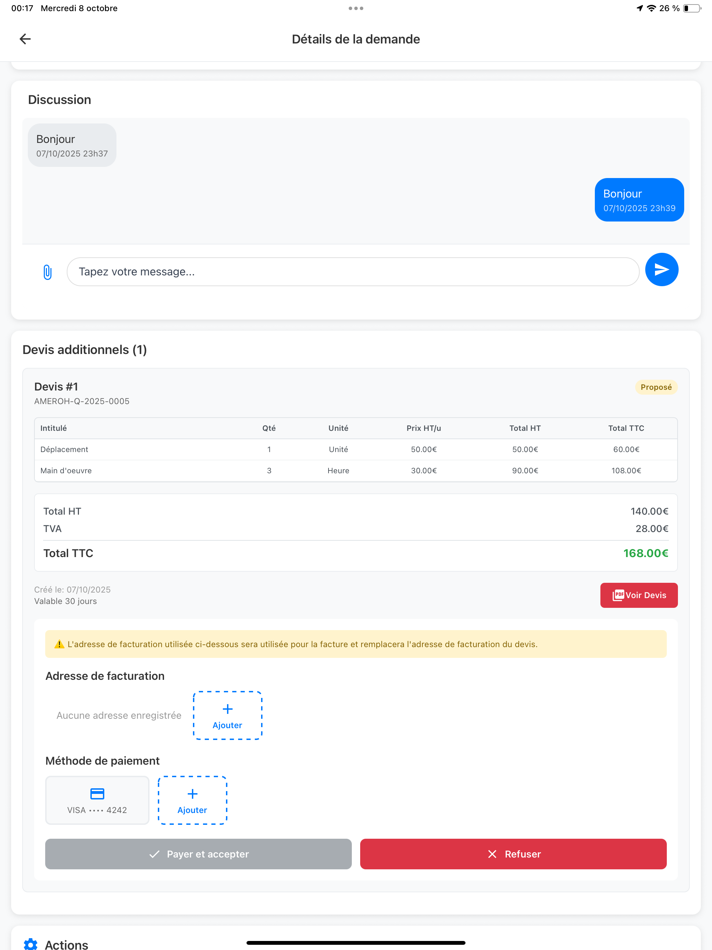Viewport: 712px width, 950px height.
Task: Tap the Total TTC column header
Action: point(626,428)
